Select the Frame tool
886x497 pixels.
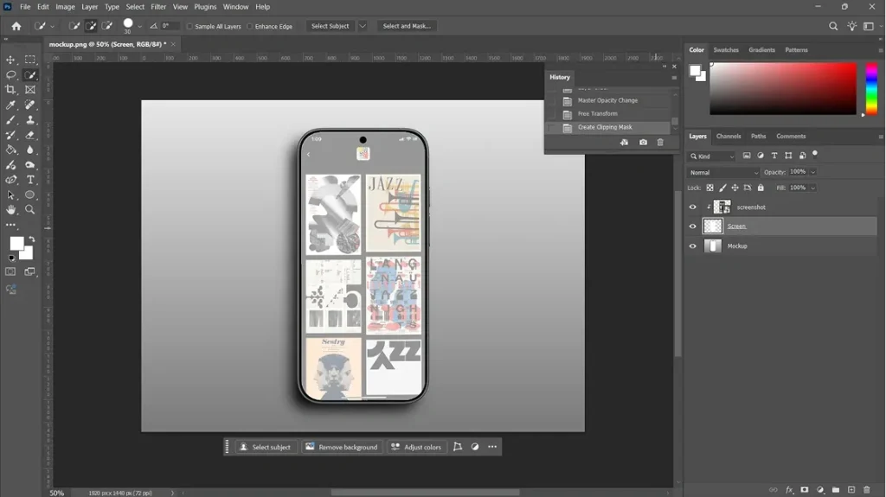(30, 89)
